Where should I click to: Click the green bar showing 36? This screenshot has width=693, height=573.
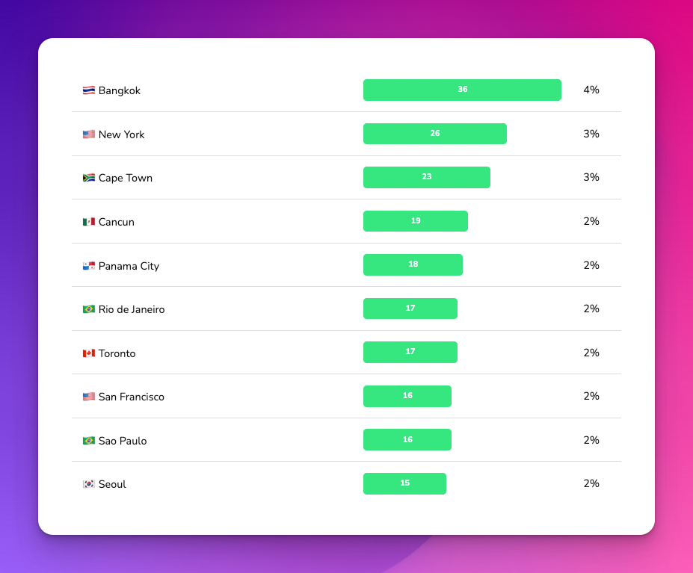pos(462,90)
